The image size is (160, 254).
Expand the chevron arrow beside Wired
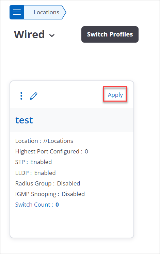pyautogui.click(x=52, y=35)
